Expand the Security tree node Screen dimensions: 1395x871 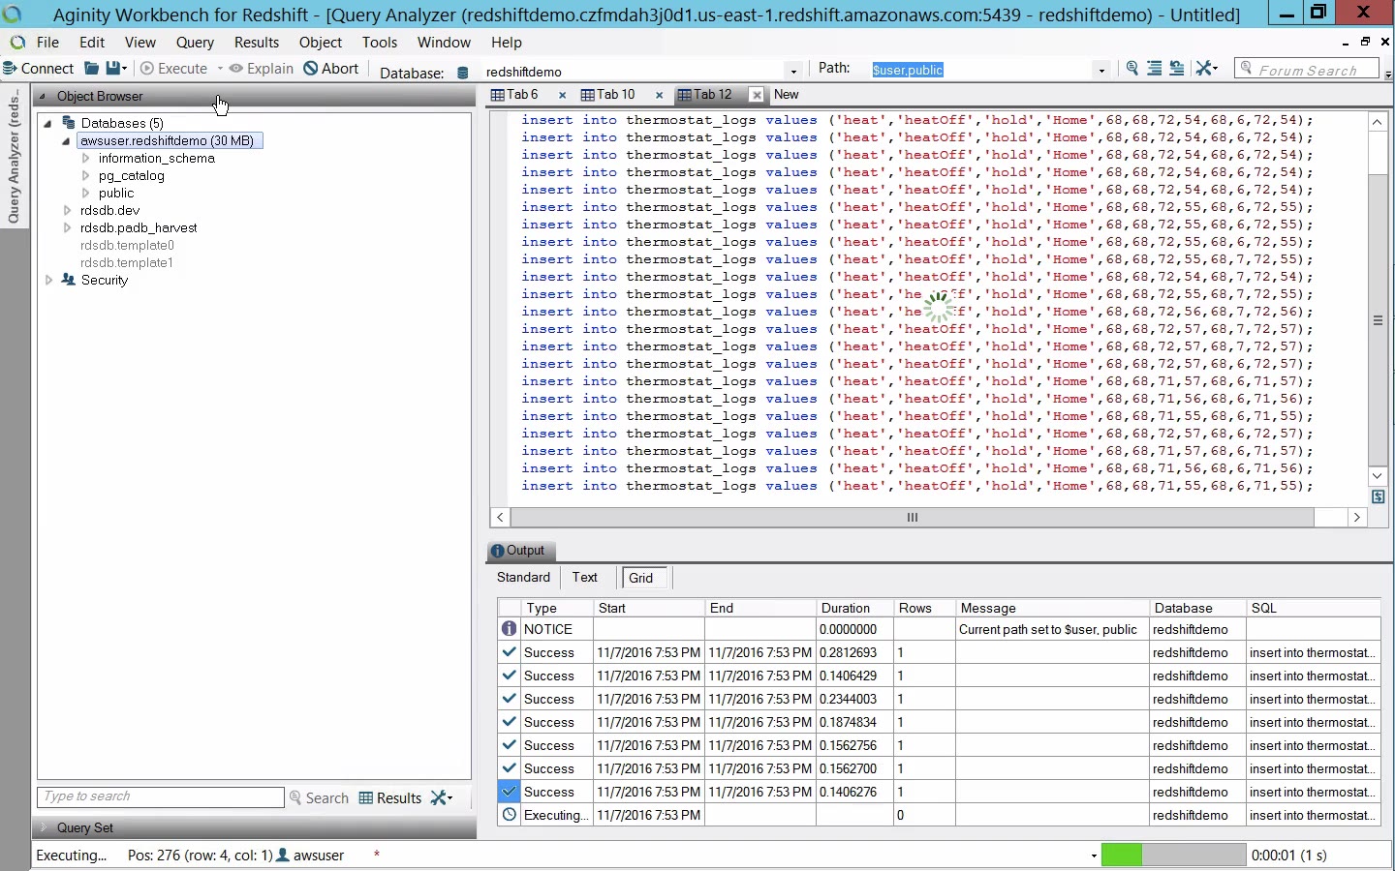[48, 280]
